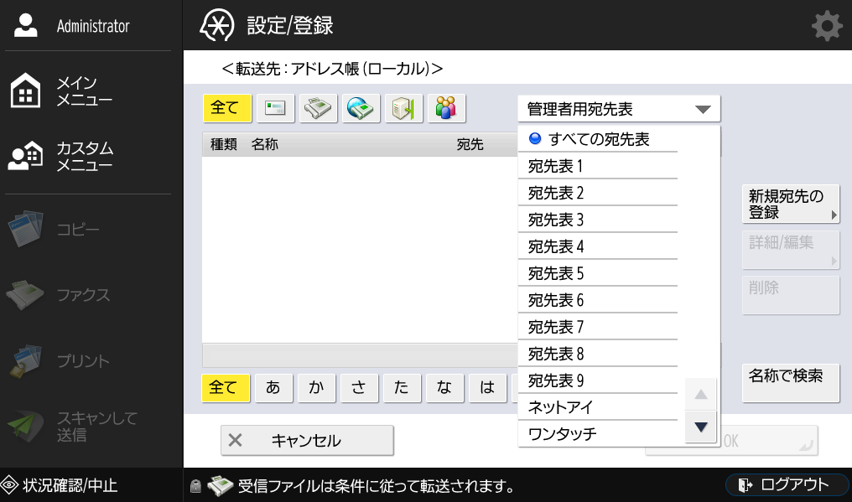852x502 pixels.
Task: Filter destinations by group people icon
Action: pos(446,108)
